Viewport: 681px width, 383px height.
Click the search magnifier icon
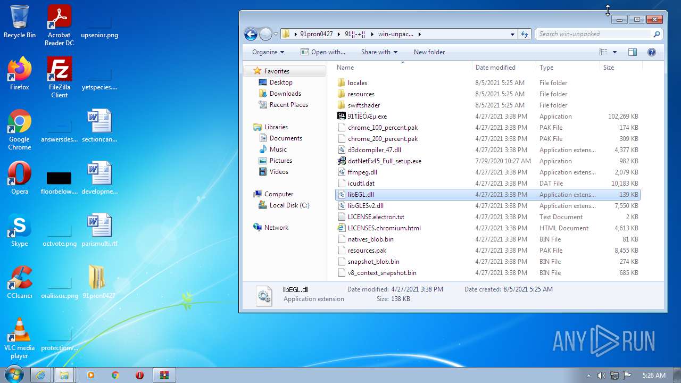tap(657, 34)
